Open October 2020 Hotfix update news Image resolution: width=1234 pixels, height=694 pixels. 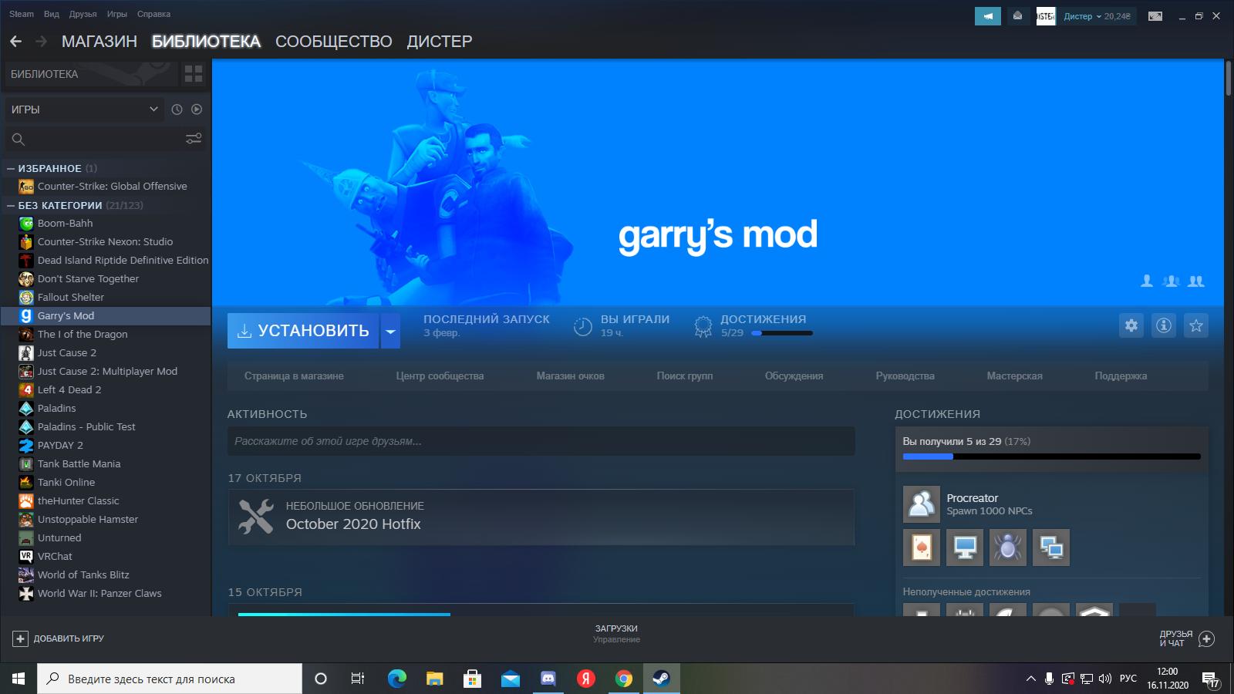[541, 517]
